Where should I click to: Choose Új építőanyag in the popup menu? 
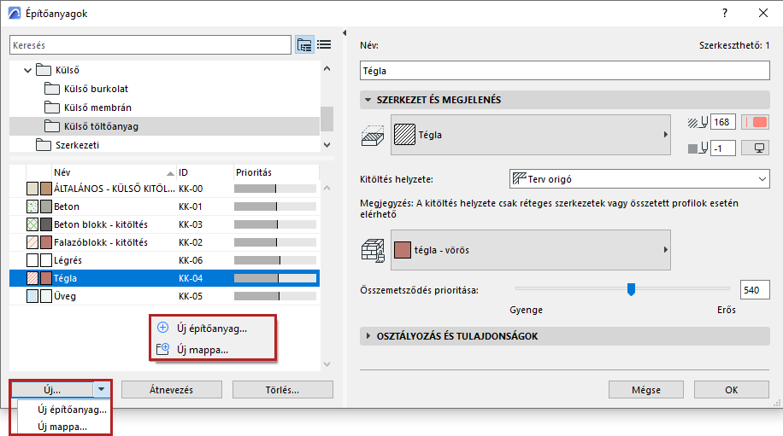coord(212,328)
